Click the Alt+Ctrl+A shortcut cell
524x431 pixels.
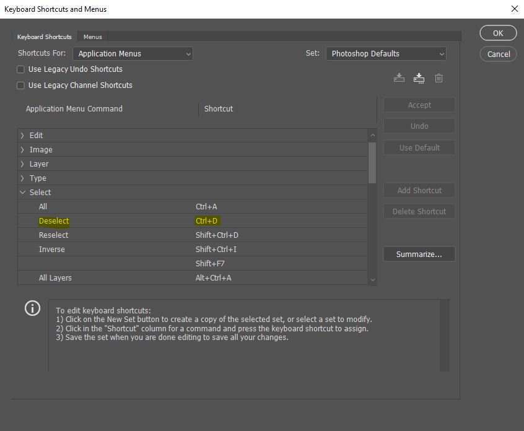(213, 278)
